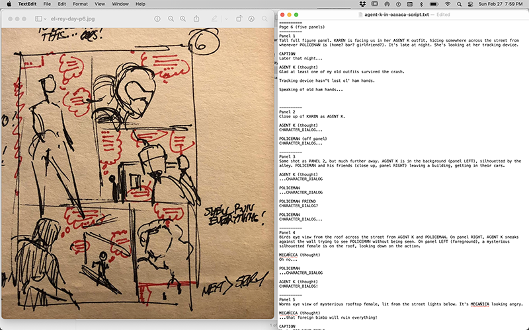Open the View menu
This screenshot has width=529, height=330.
coord(100,4)
